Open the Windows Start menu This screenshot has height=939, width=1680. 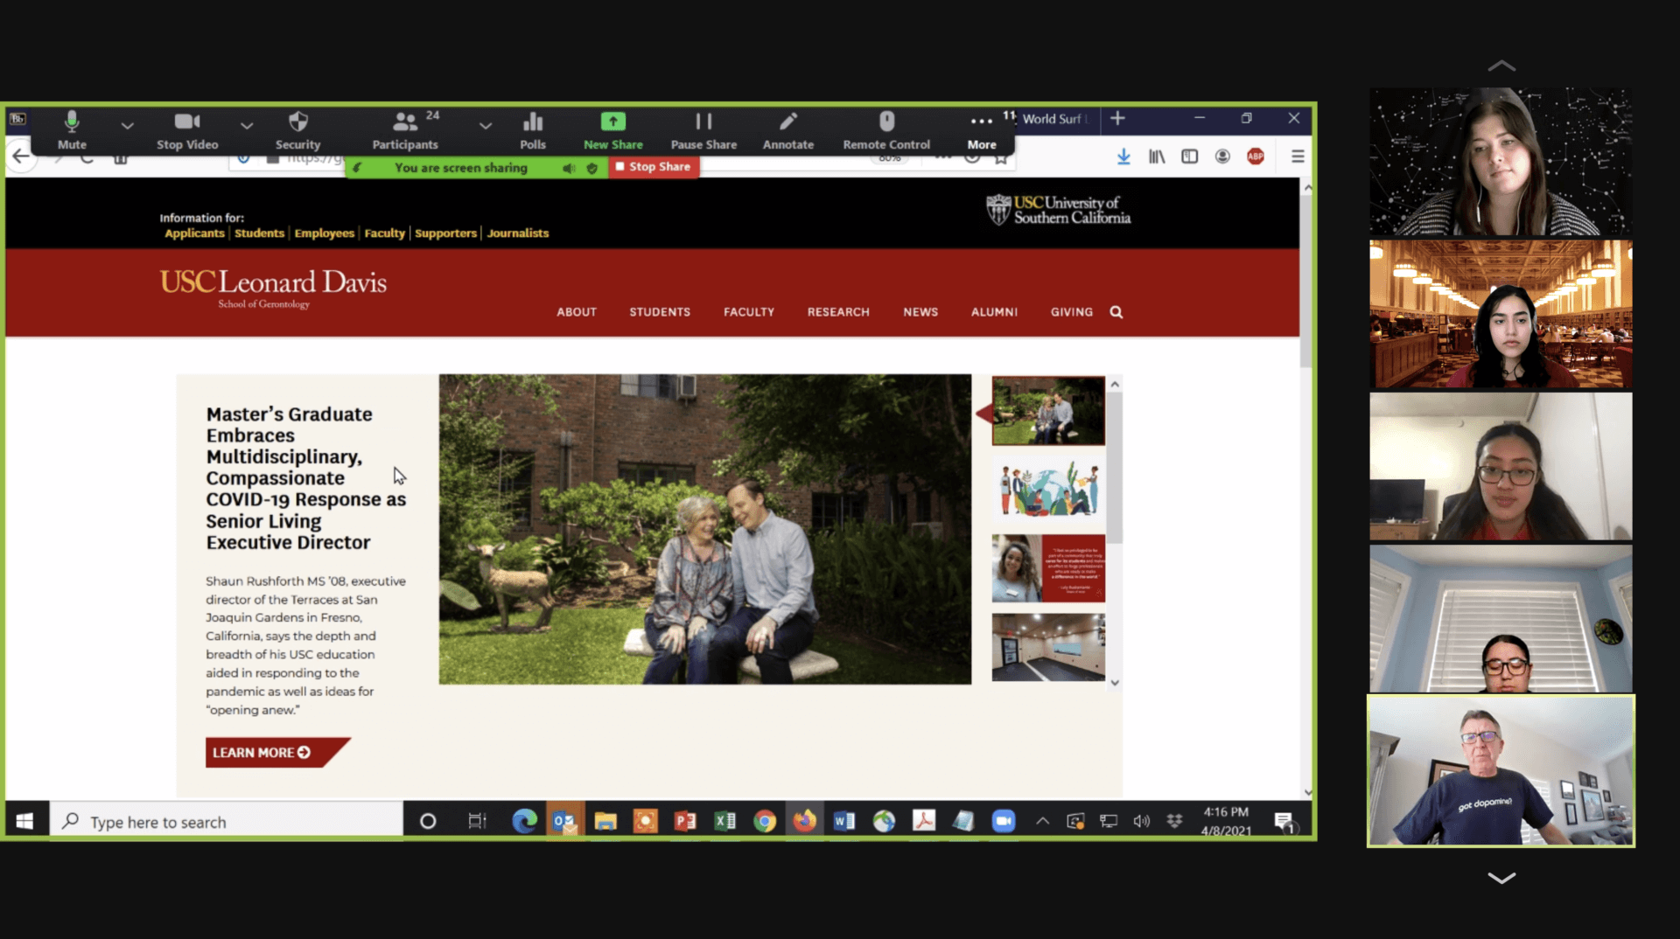(24, 821)
